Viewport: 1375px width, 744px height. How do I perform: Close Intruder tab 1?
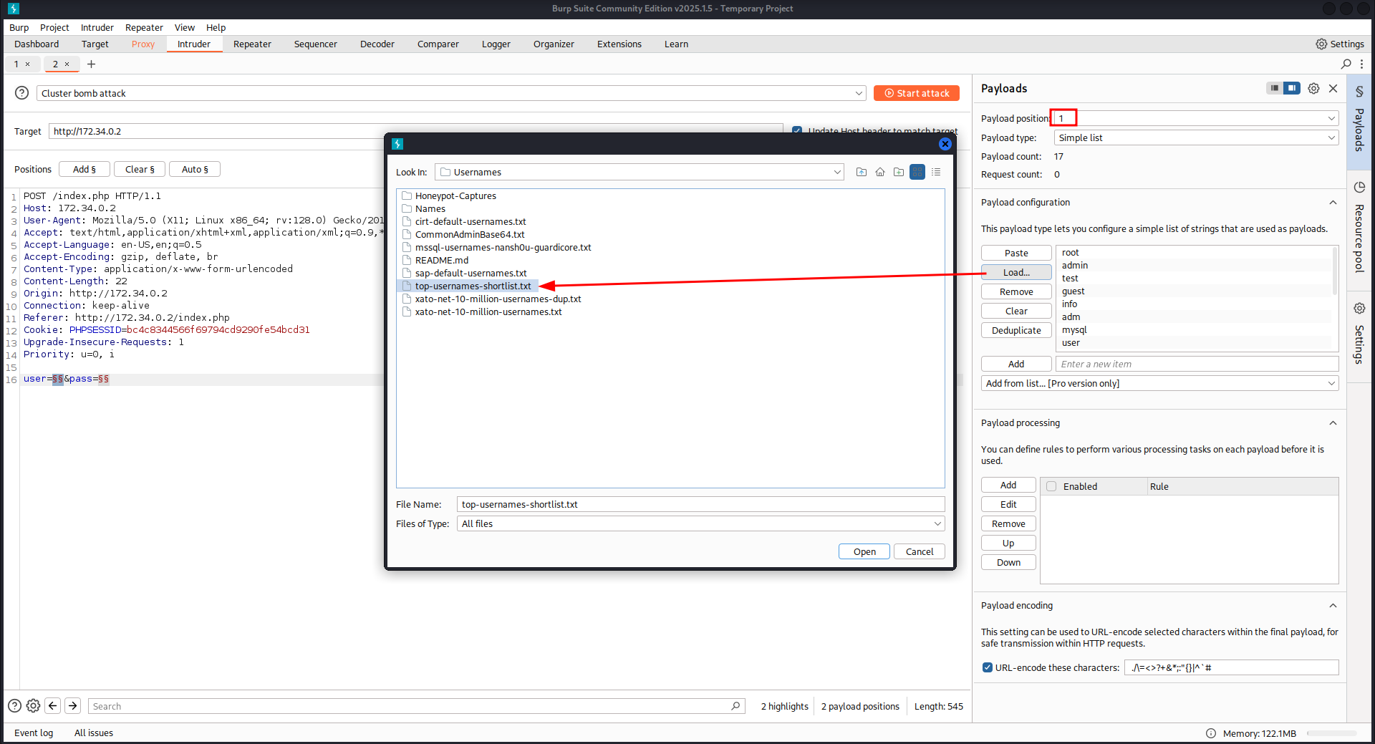point(28,64)
